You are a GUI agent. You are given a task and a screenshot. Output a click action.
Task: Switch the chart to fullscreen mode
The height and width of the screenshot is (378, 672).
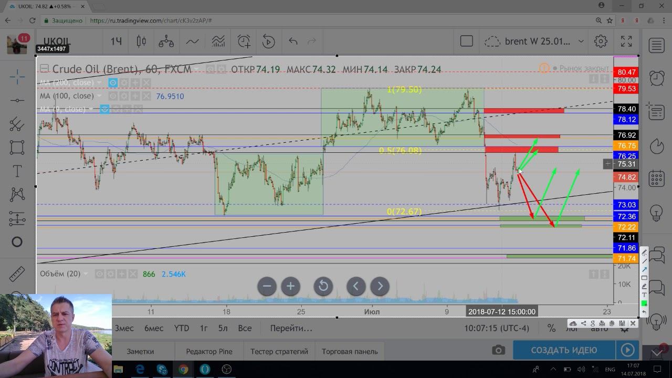626,41
